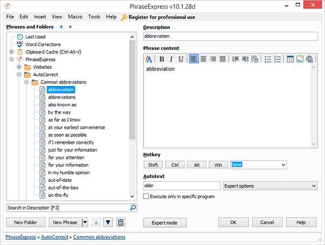Open the Tools menu
Viewport: 325px width, 245px height.
point(94,17)
